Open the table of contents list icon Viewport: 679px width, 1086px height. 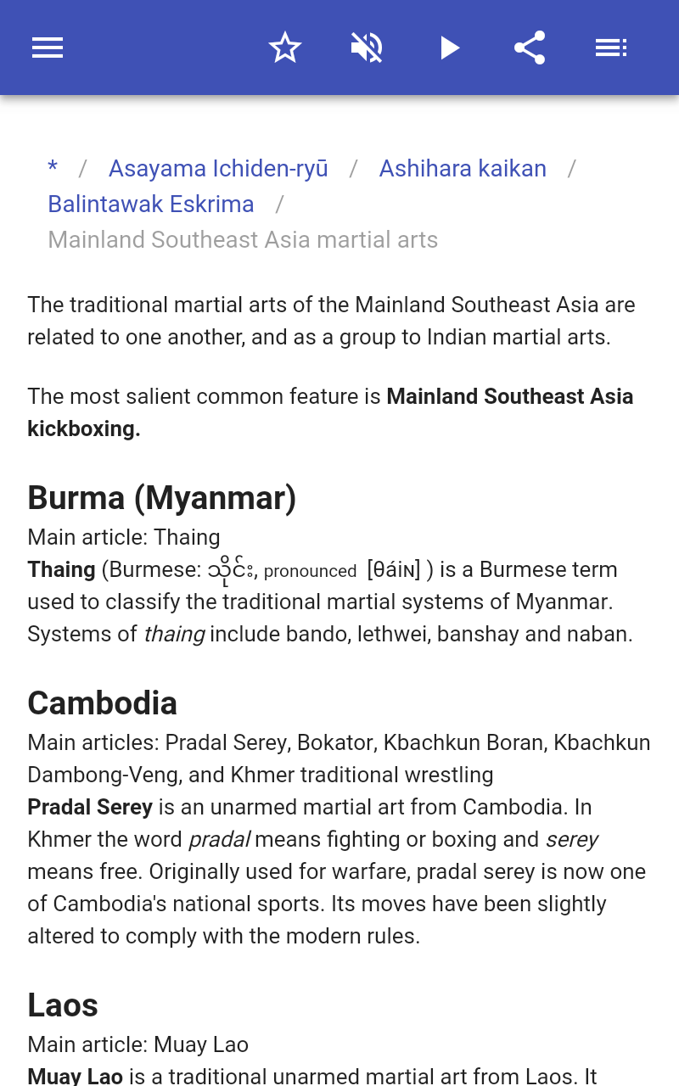(611, 48)
